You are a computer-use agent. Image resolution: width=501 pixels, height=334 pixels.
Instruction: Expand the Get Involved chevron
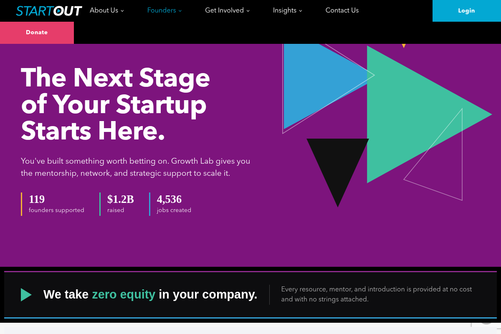click(248, 11)
